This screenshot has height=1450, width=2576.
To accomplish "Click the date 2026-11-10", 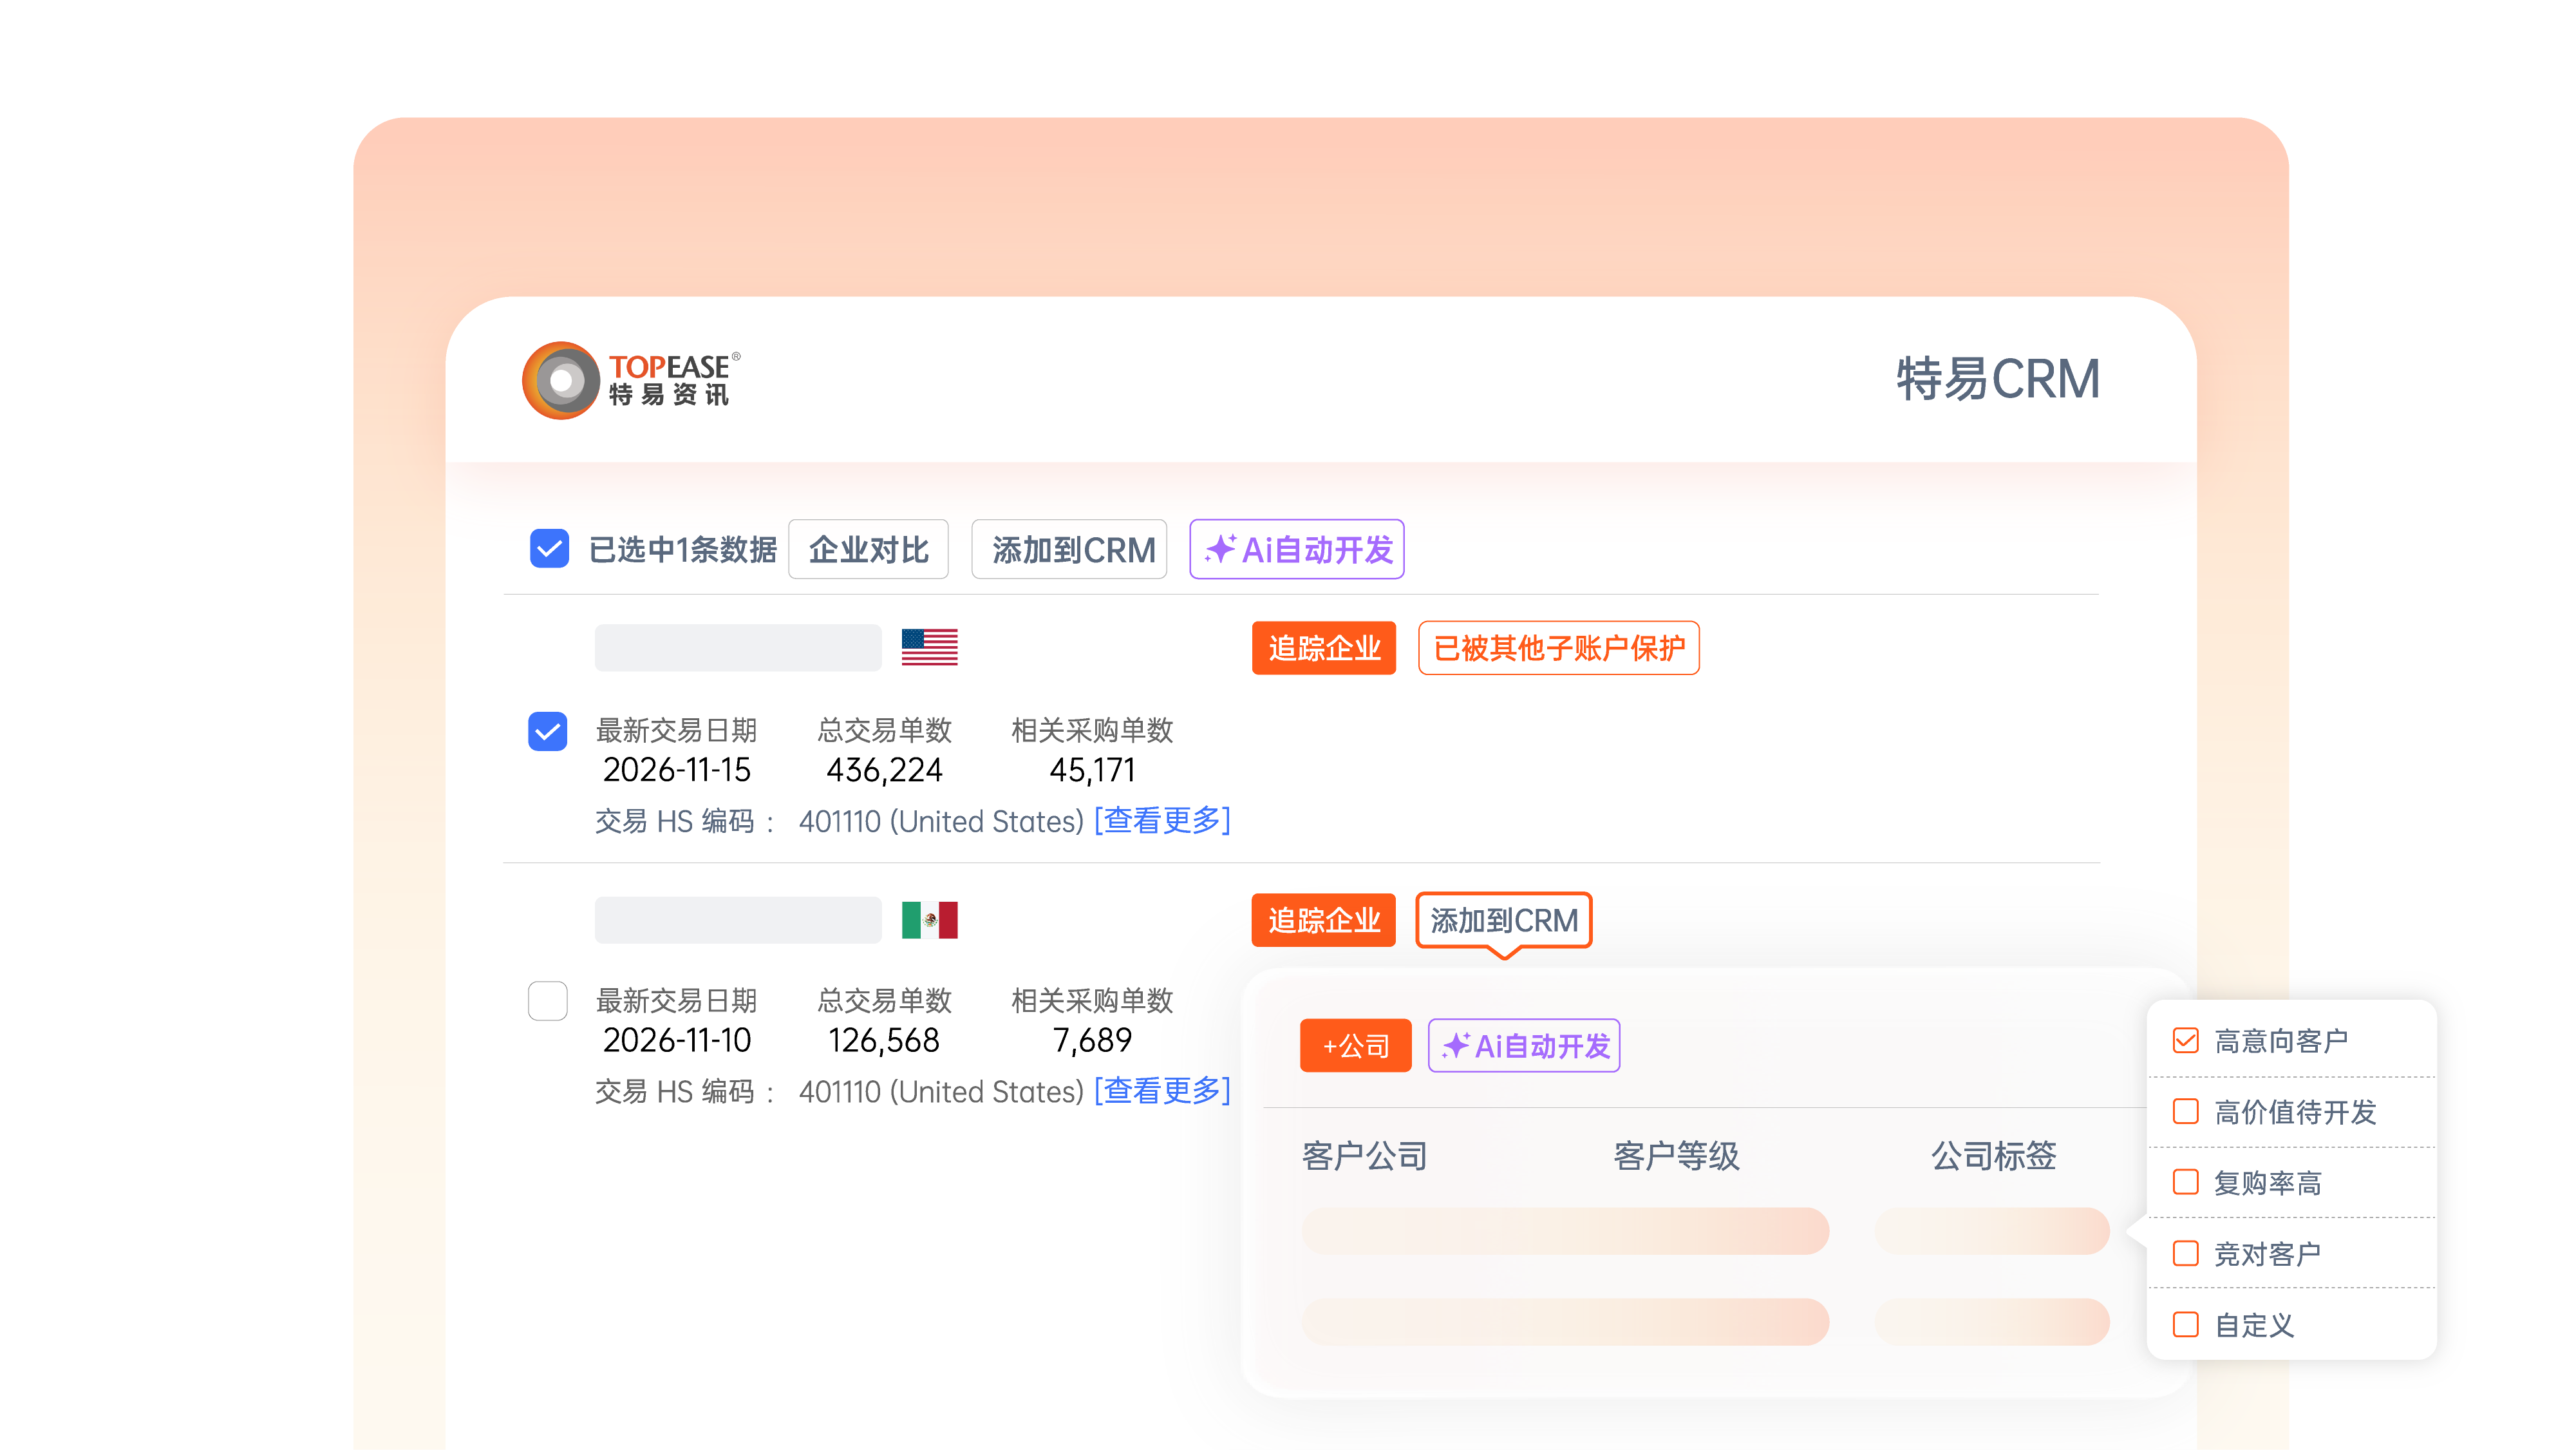I will pyautogui.click(x=677, y=1041).
